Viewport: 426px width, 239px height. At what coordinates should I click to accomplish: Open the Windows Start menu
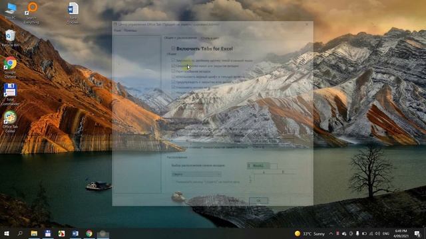point(7,233)
